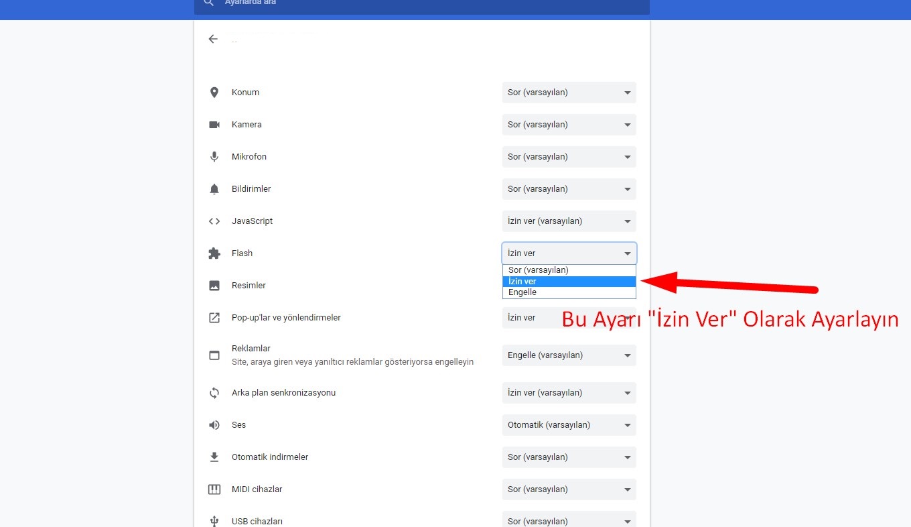Click the settings search field
The image size is (911, 527).
click(x=422, y=4)
